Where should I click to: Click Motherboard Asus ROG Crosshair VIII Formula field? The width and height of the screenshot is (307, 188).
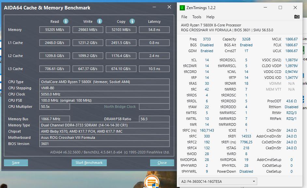pyautogui.click(x=105, y=137)
